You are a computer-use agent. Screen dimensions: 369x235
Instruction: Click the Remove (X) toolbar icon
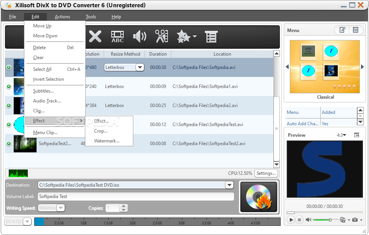coord(95,37)
